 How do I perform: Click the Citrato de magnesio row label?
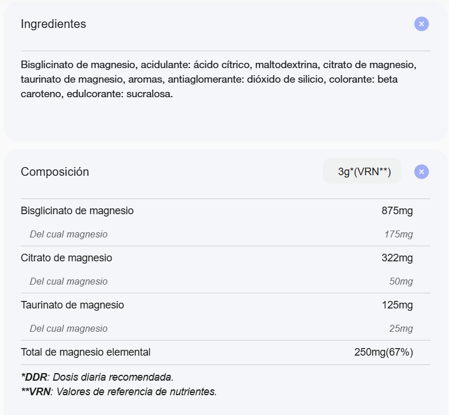[x=66, y=258]
